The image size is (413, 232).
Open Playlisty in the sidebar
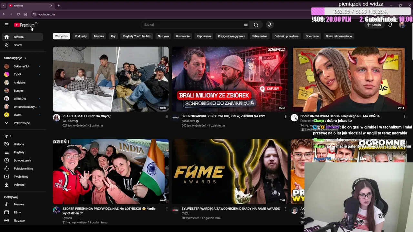click(x=22, y=152)
